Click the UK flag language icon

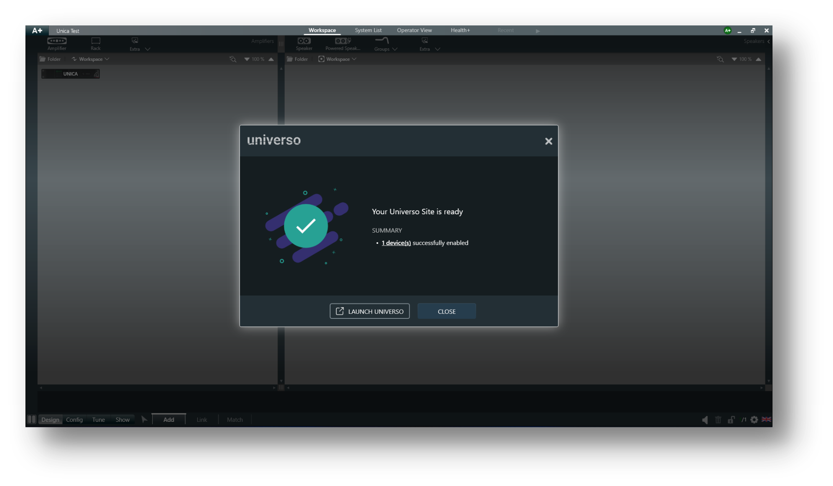click(767, 419)
